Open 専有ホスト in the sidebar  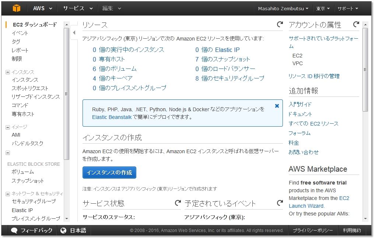23,114
